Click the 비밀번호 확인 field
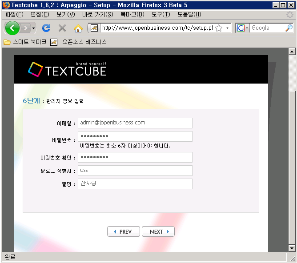The height and width of the screenshot is (263, 297). click(135, 157)
